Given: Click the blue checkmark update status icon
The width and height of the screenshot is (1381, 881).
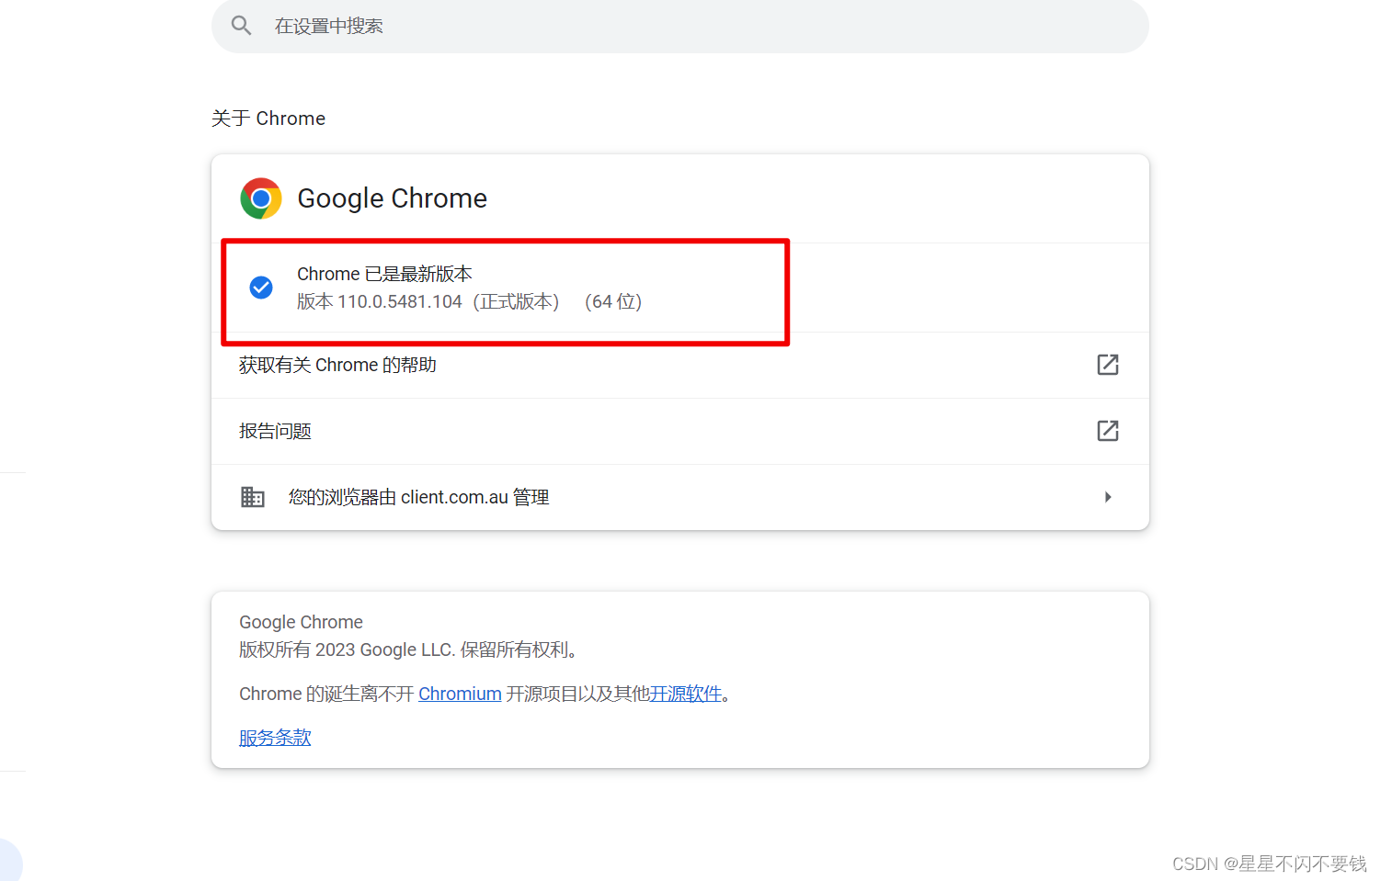Looking at the screenshot, I should pyautogui.click(x=261, y=287).
